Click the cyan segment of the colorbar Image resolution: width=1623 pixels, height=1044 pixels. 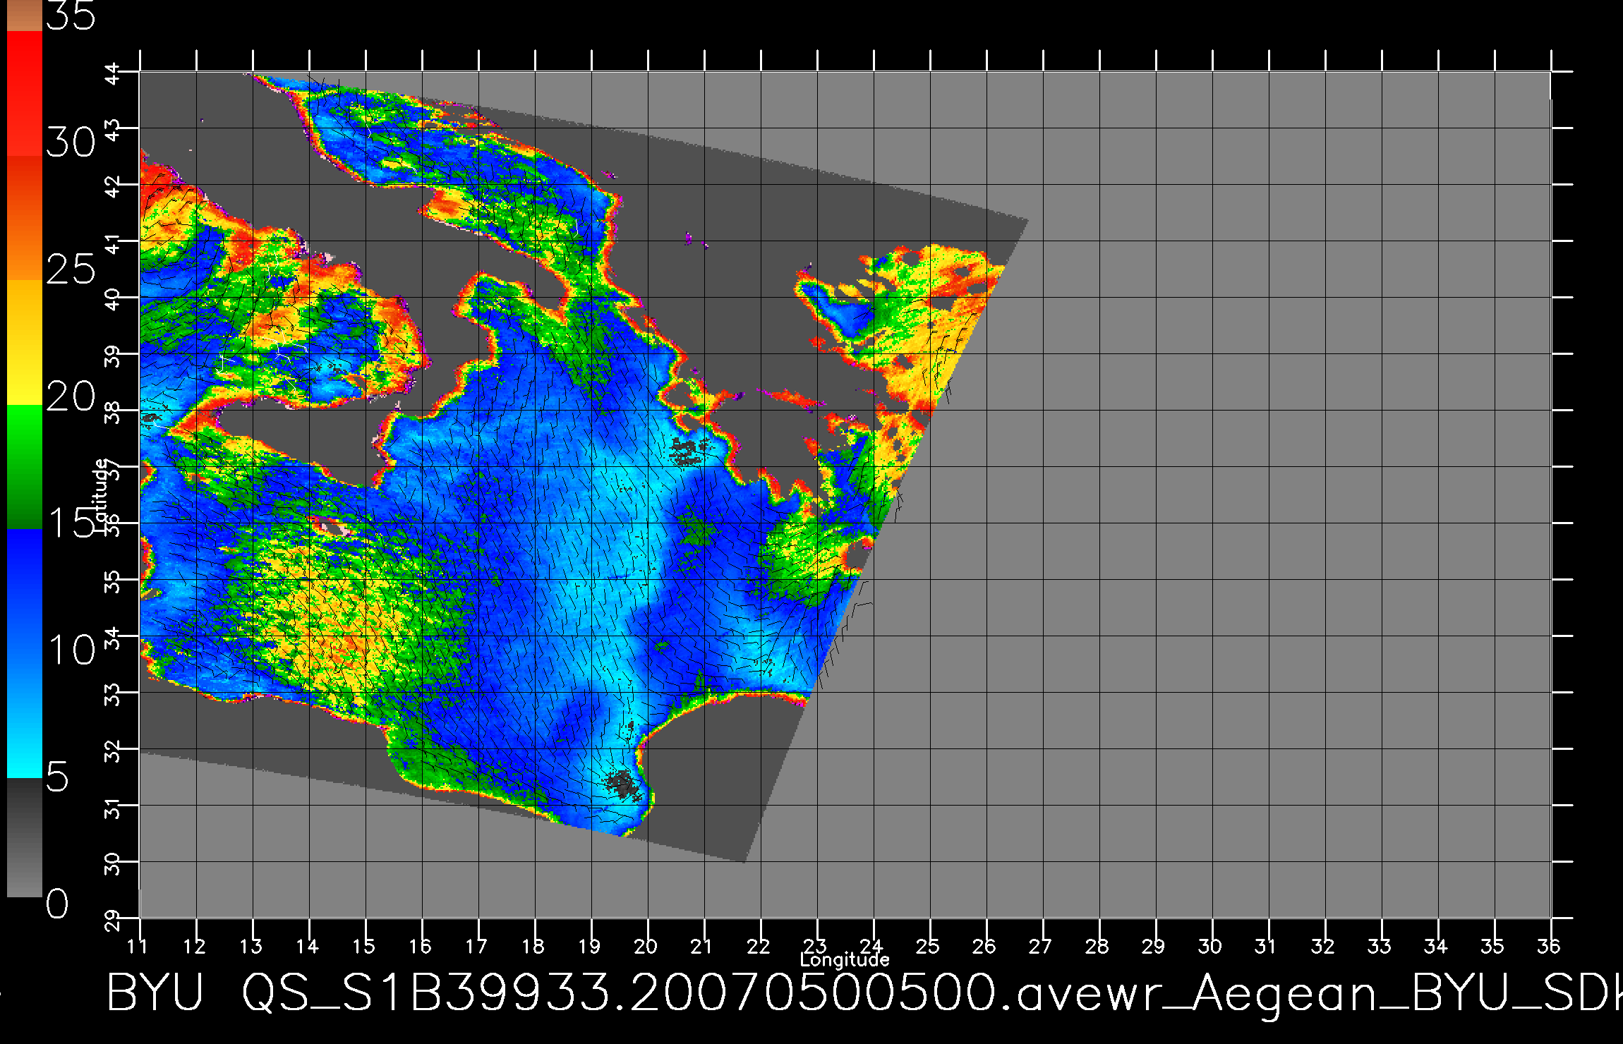click(25, 716)
